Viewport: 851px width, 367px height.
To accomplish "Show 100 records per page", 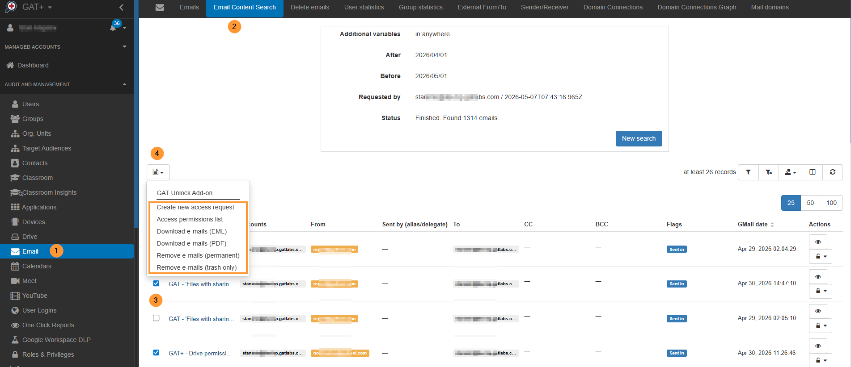I will (x=831, y=203).
